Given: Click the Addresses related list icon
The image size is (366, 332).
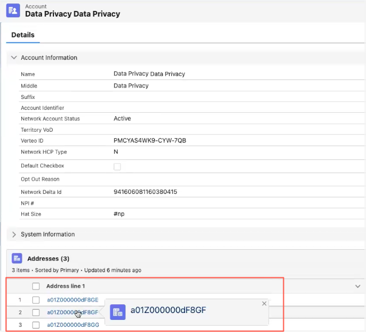Looking at the screenshot, I should click(17, 258).
